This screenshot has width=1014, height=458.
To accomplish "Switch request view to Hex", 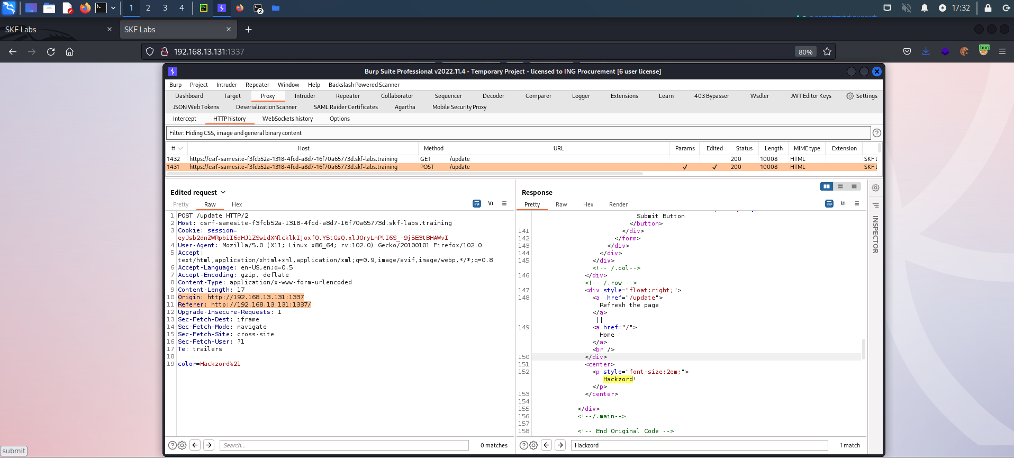I will (x=237, y=204).
